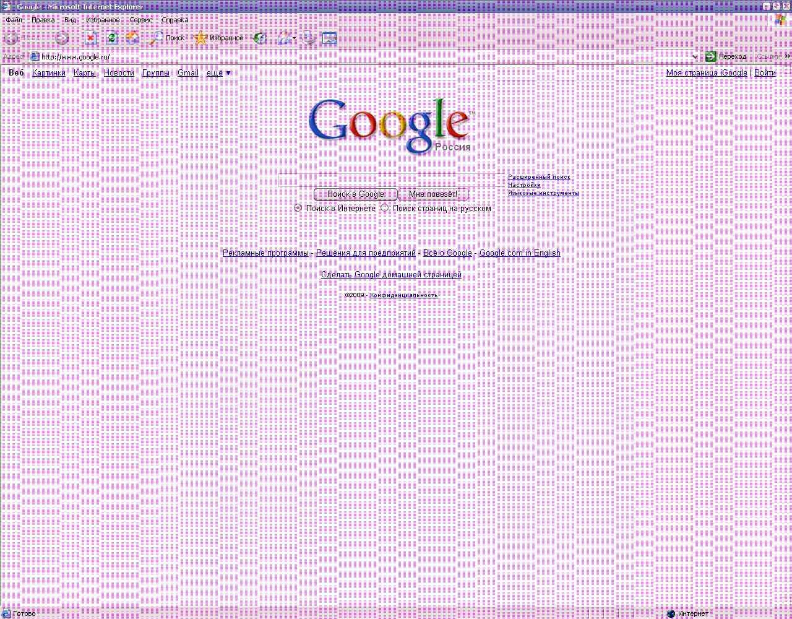Viewport: 792px width, 619px height.
Task: Click the green Переход go arrow
Action: (x=711, y=56)
